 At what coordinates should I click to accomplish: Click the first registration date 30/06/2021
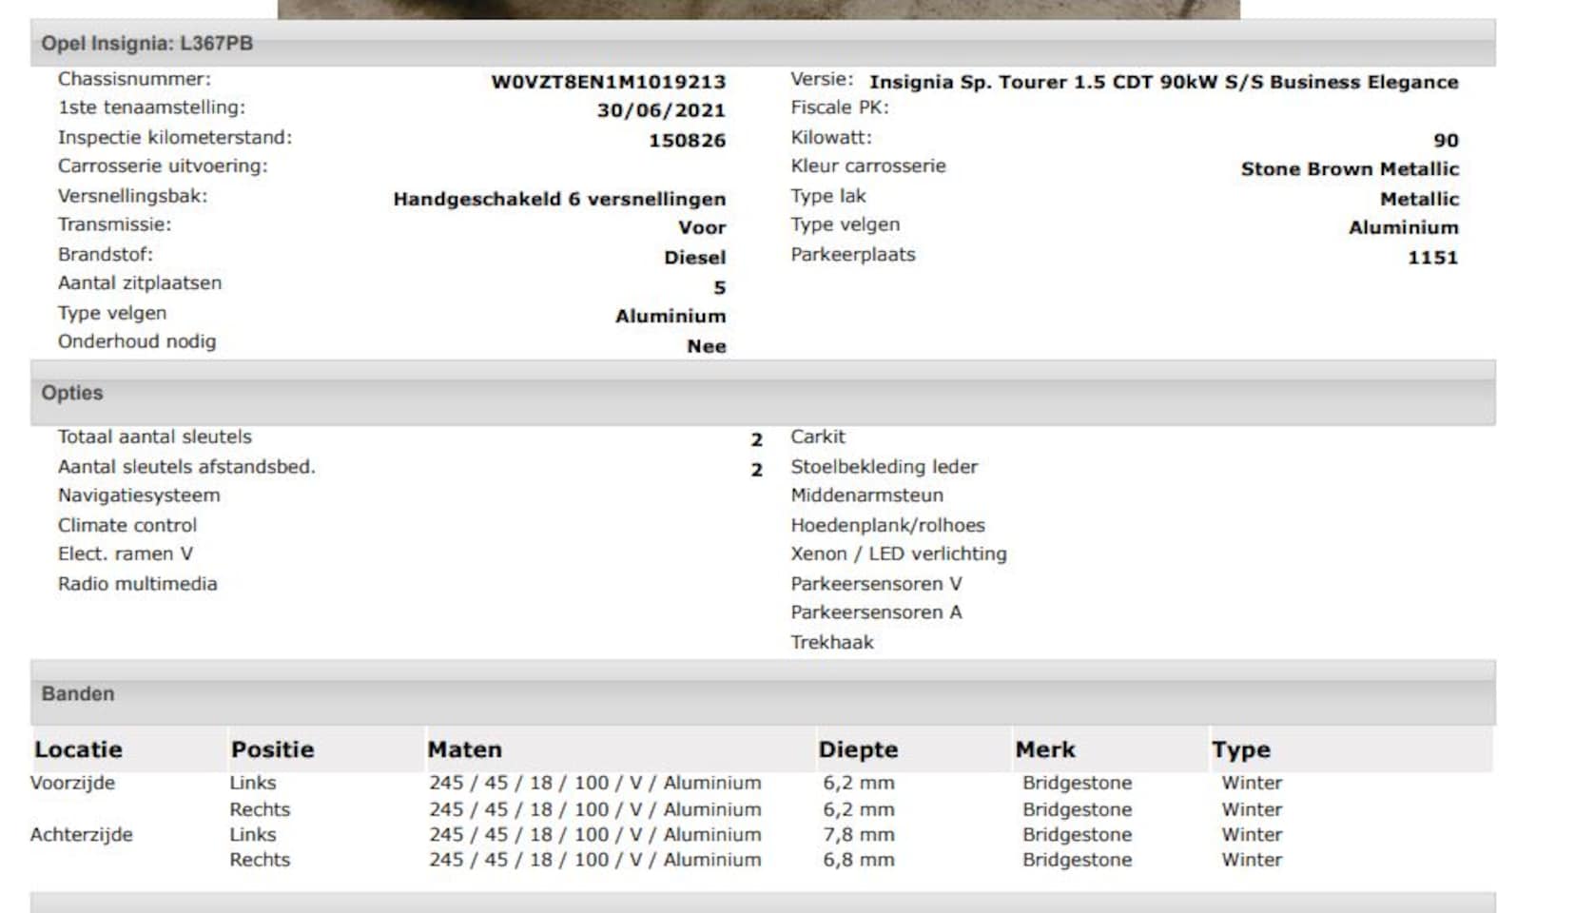coord(660,110)
